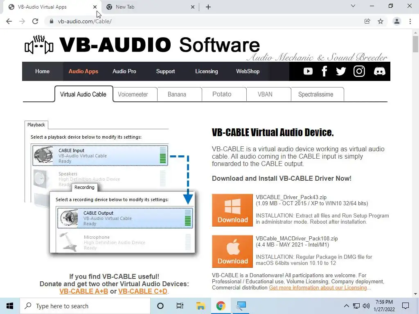
Task: Open the Home menu item
Action: point(42,71)
